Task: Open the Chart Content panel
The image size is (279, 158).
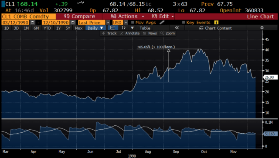Action: (x=215, y=28)
